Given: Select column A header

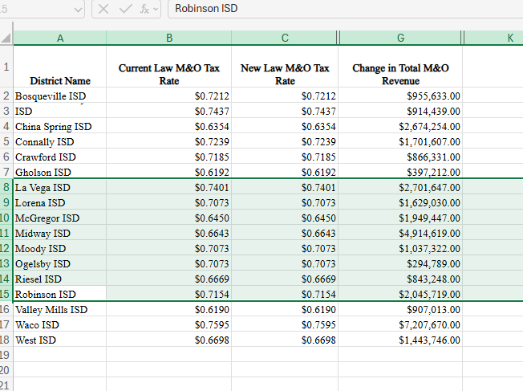Looking at the screenshot, I should click(60, 39).
